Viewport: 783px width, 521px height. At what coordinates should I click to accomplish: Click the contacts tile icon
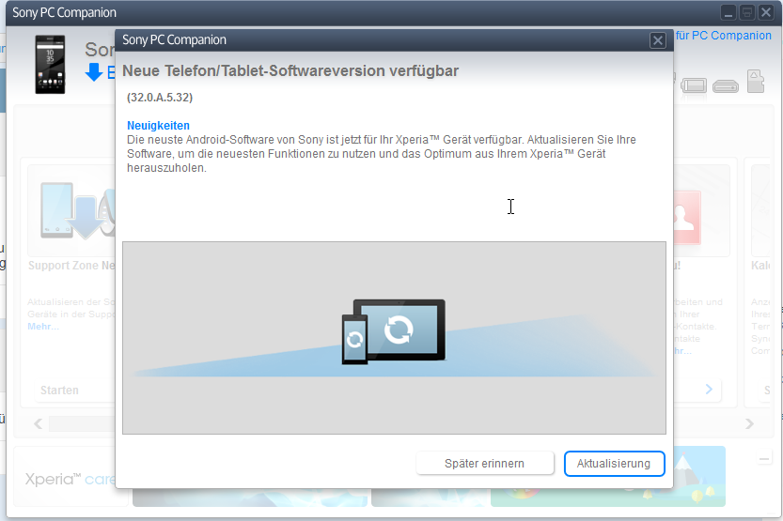[687, 218]
